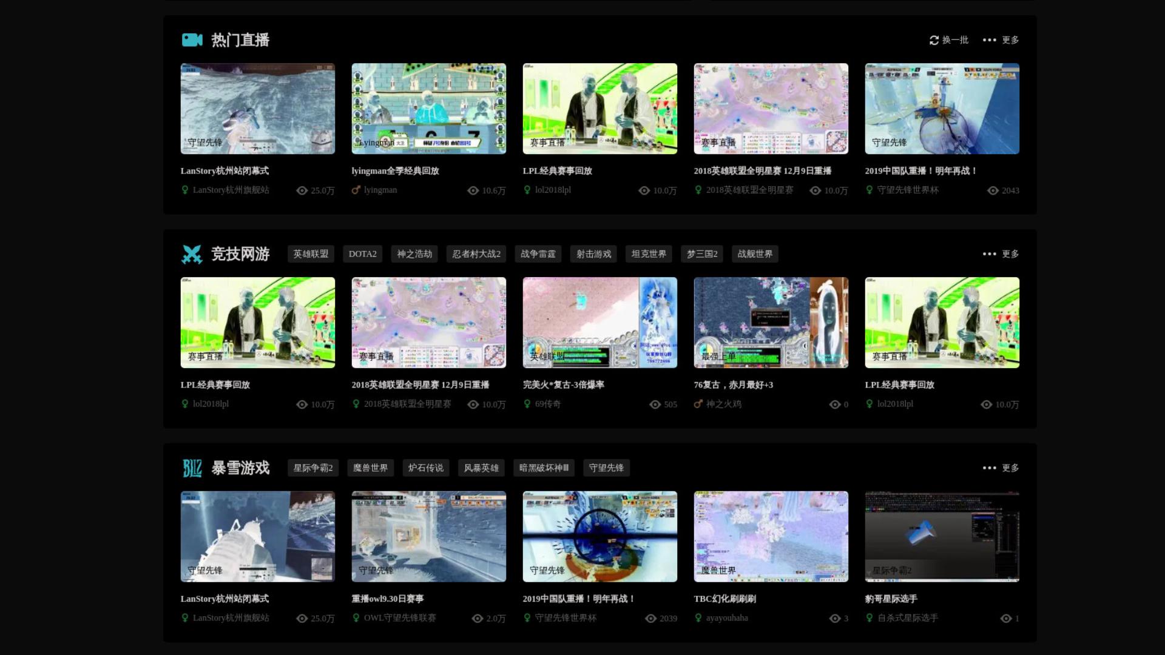Viewport: 1165px width, 655px height.
Task: Click the viewer eye icon beside 2043
Action: tap(993, 190)
